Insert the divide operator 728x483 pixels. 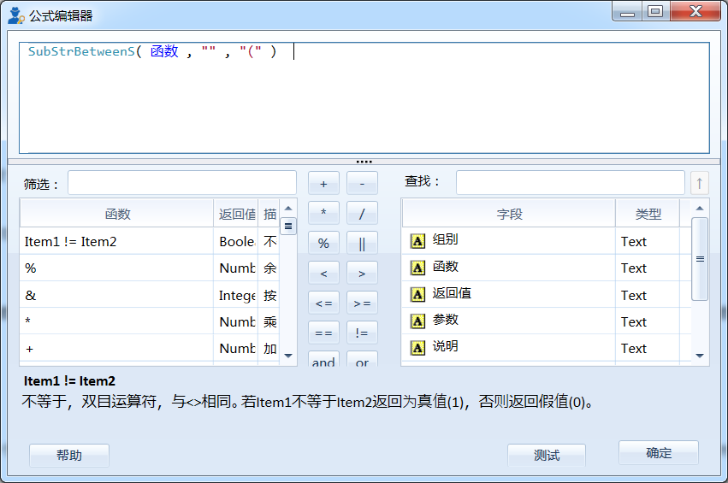click(x=362, y=213)
